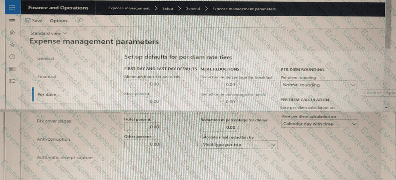Expand the Standard view selector
Screen dimensions: 396x180
point(49,33)
